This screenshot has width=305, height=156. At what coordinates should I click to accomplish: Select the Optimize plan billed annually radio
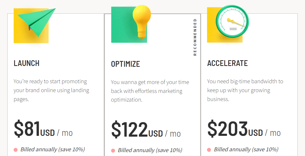113,151
